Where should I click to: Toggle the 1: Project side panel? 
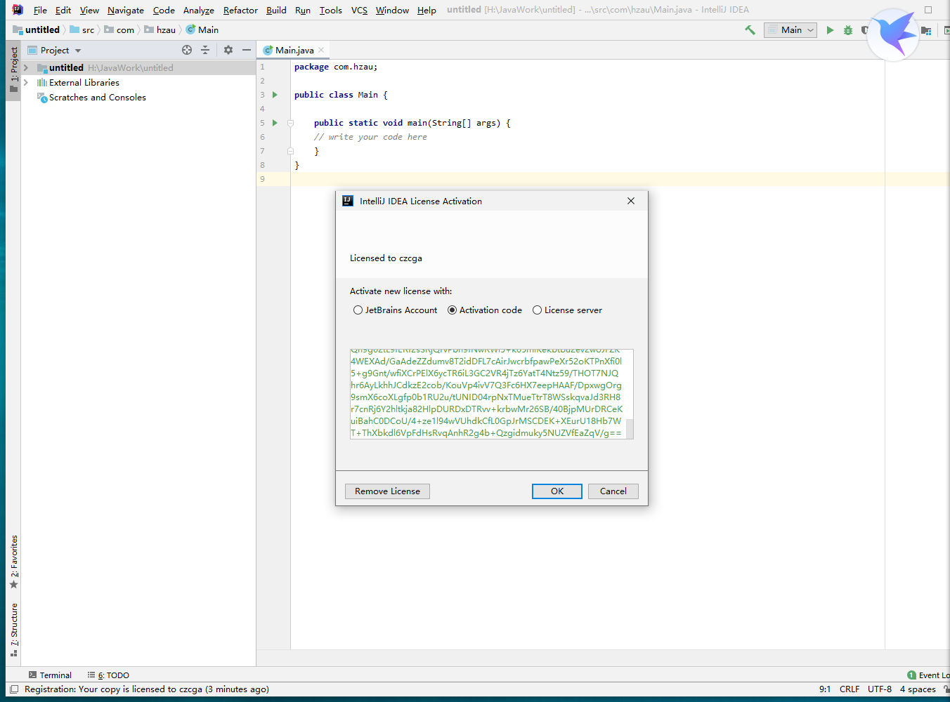tap(14, 69)
